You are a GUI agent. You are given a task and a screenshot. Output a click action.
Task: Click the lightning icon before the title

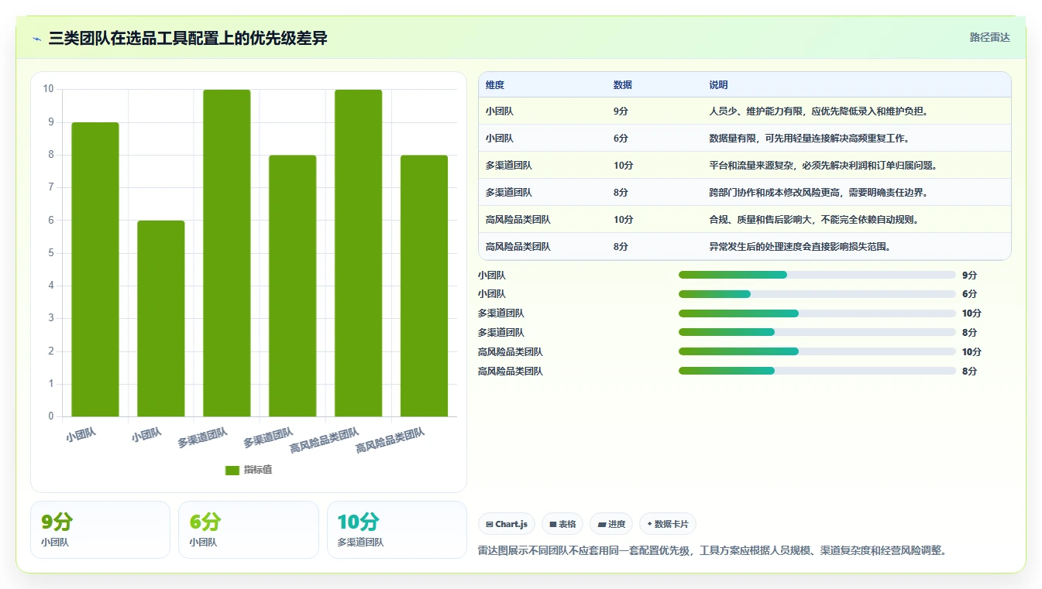click(x=37, y=39)
